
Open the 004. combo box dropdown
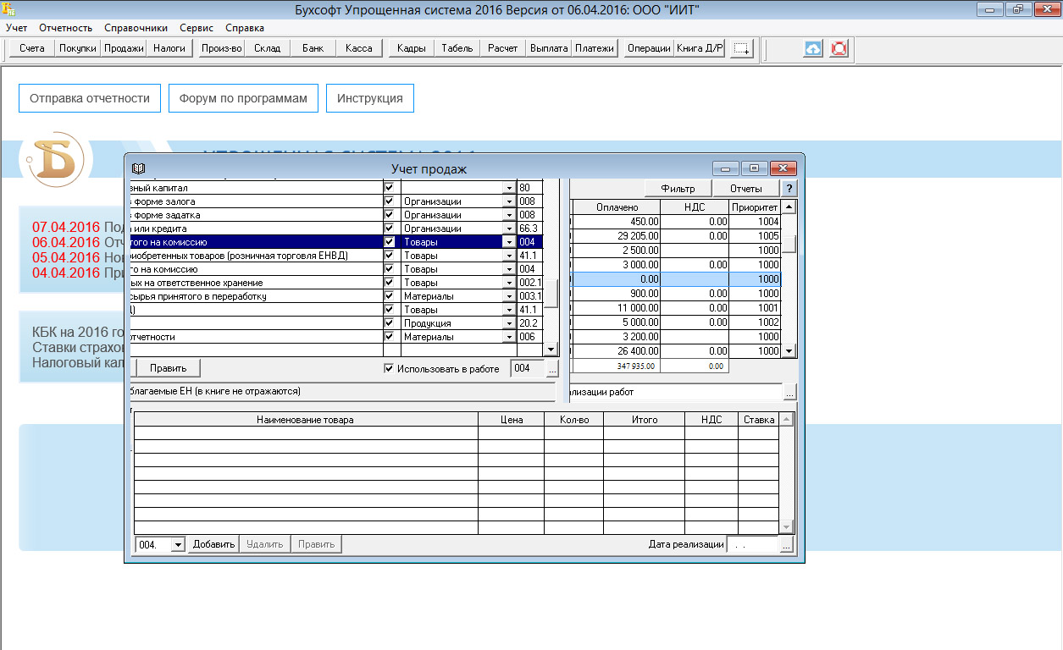pyautogui.click(x=178, y=545)
